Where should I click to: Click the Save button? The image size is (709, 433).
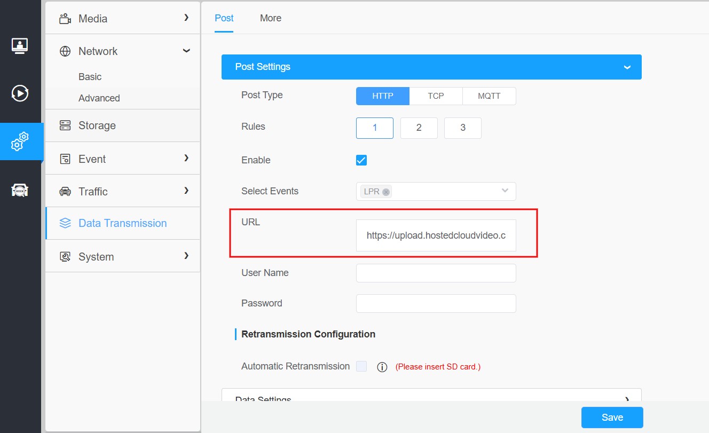pyautogui.click(x=612, y=418)
